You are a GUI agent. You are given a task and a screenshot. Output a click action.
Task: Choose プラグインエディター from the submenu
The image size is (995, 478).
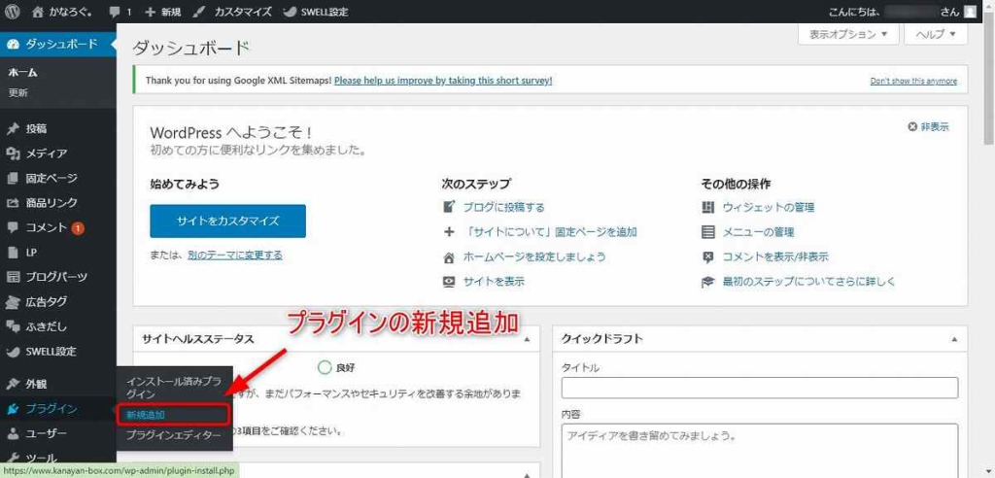point(173,436)
